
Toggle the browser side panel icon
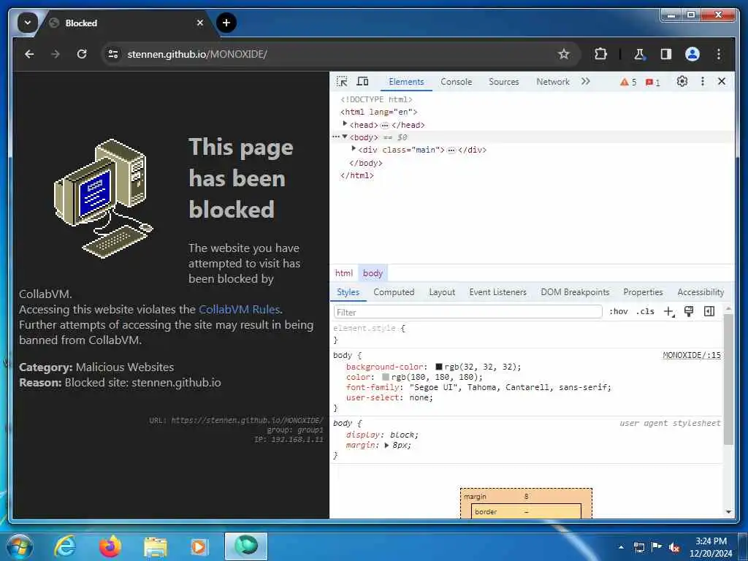[x=666, y=54]
